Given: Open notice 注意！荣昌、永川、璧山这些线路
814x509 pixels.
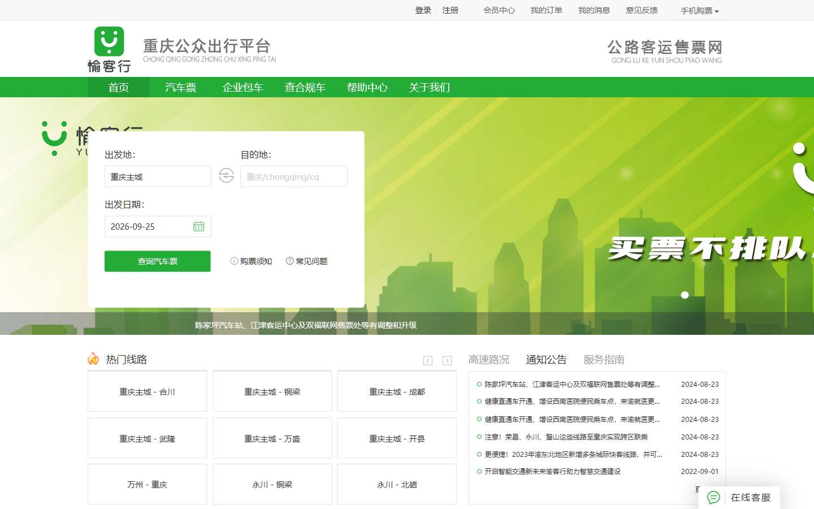Looking at the screenshot, I should pos(566,437).
